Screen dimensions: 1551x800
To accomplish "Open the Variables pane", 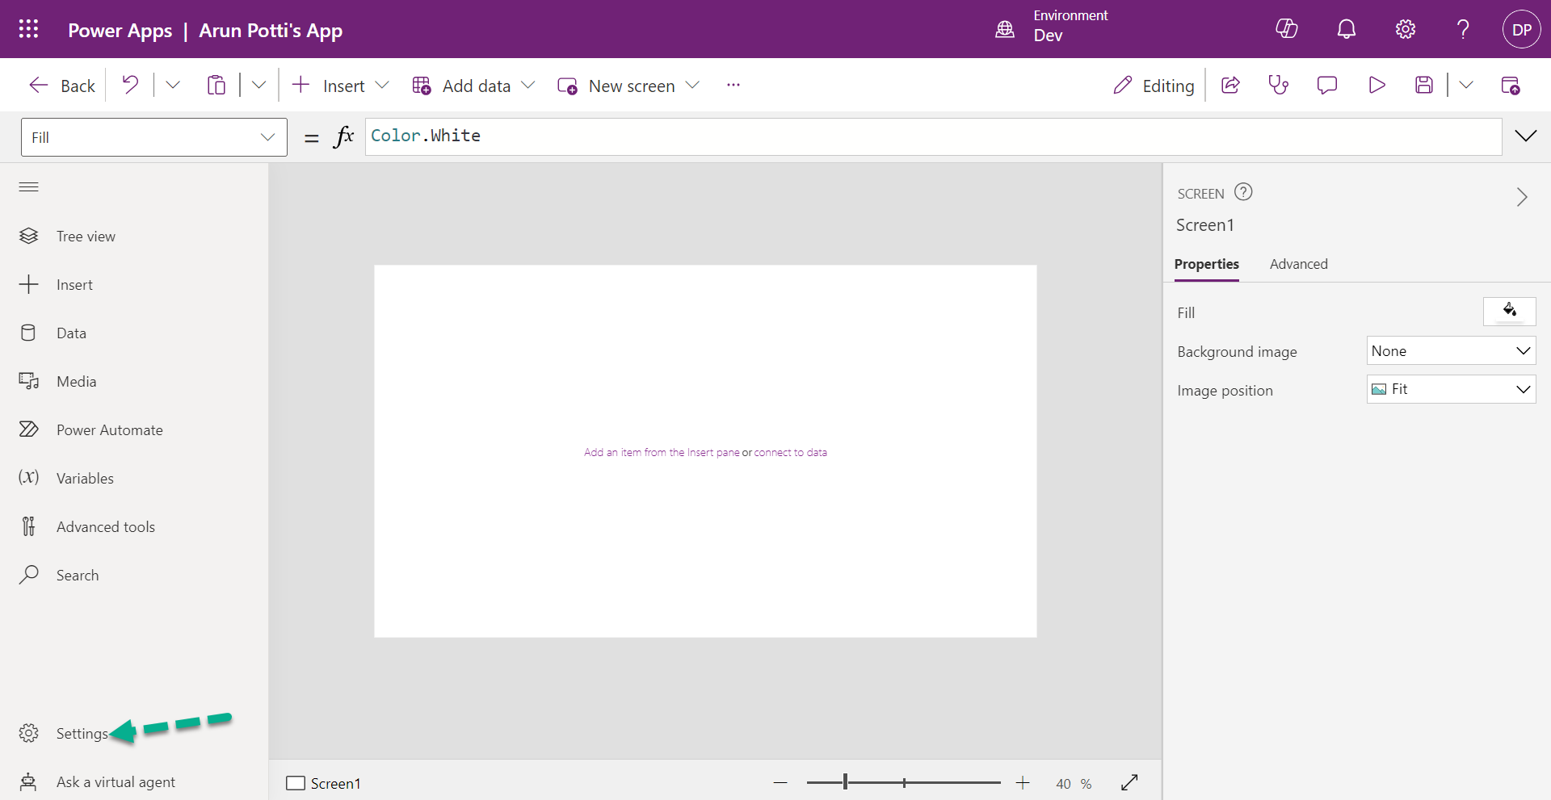I will [84, 477].
